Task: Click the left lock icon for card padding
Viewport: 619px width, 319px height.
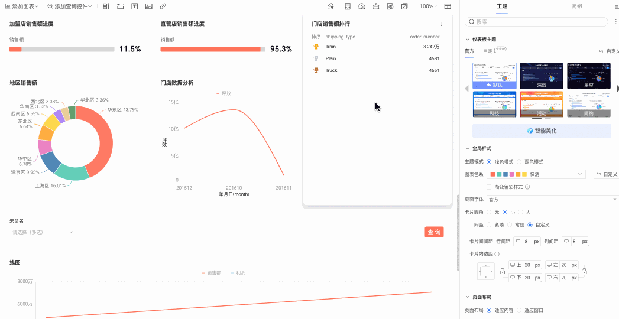Action: [x=503, y=271]
